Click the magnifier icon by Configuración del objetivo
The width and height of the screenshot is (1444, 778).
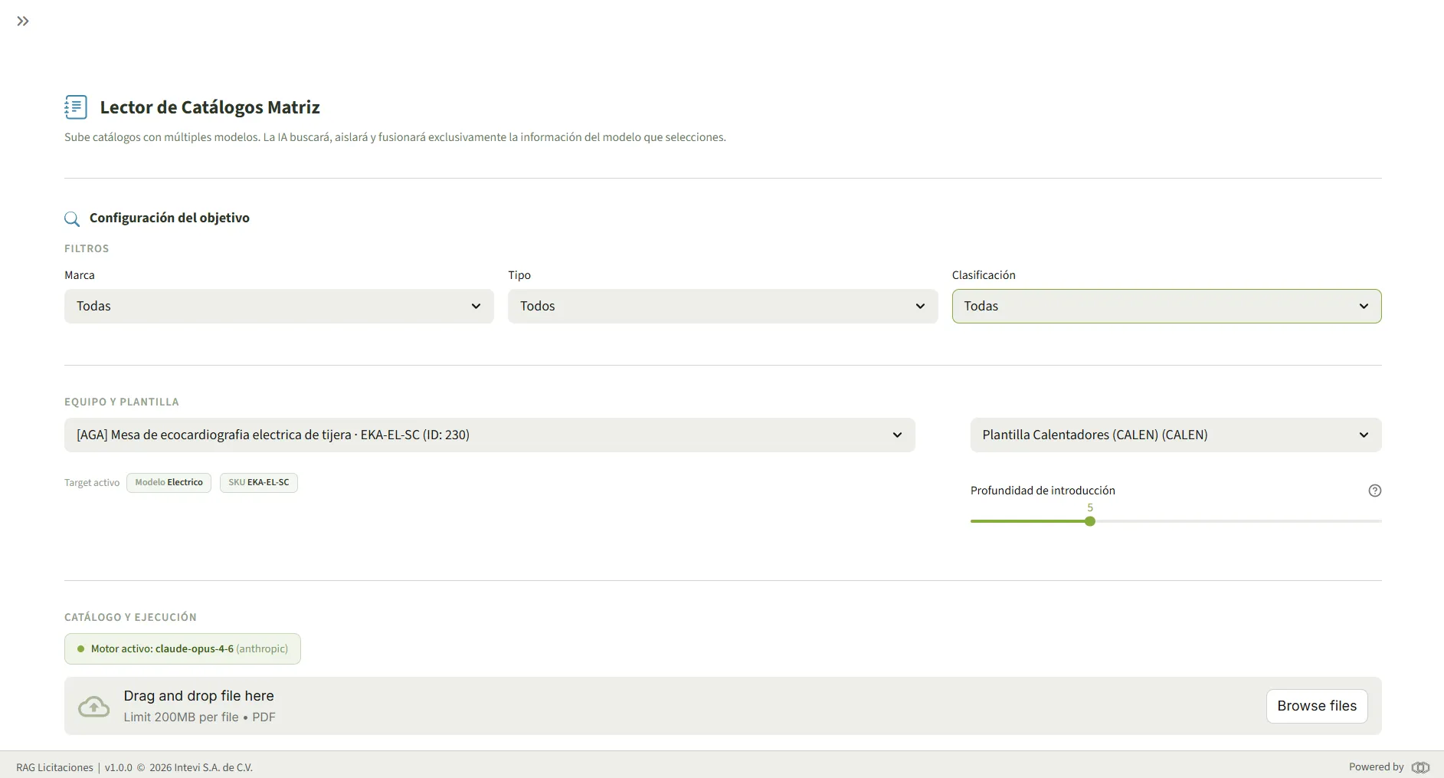(x=72, y=219)
